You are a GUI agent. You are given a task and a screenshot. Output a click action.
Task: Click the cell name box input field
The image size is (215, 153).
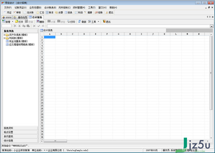(7, 26)
